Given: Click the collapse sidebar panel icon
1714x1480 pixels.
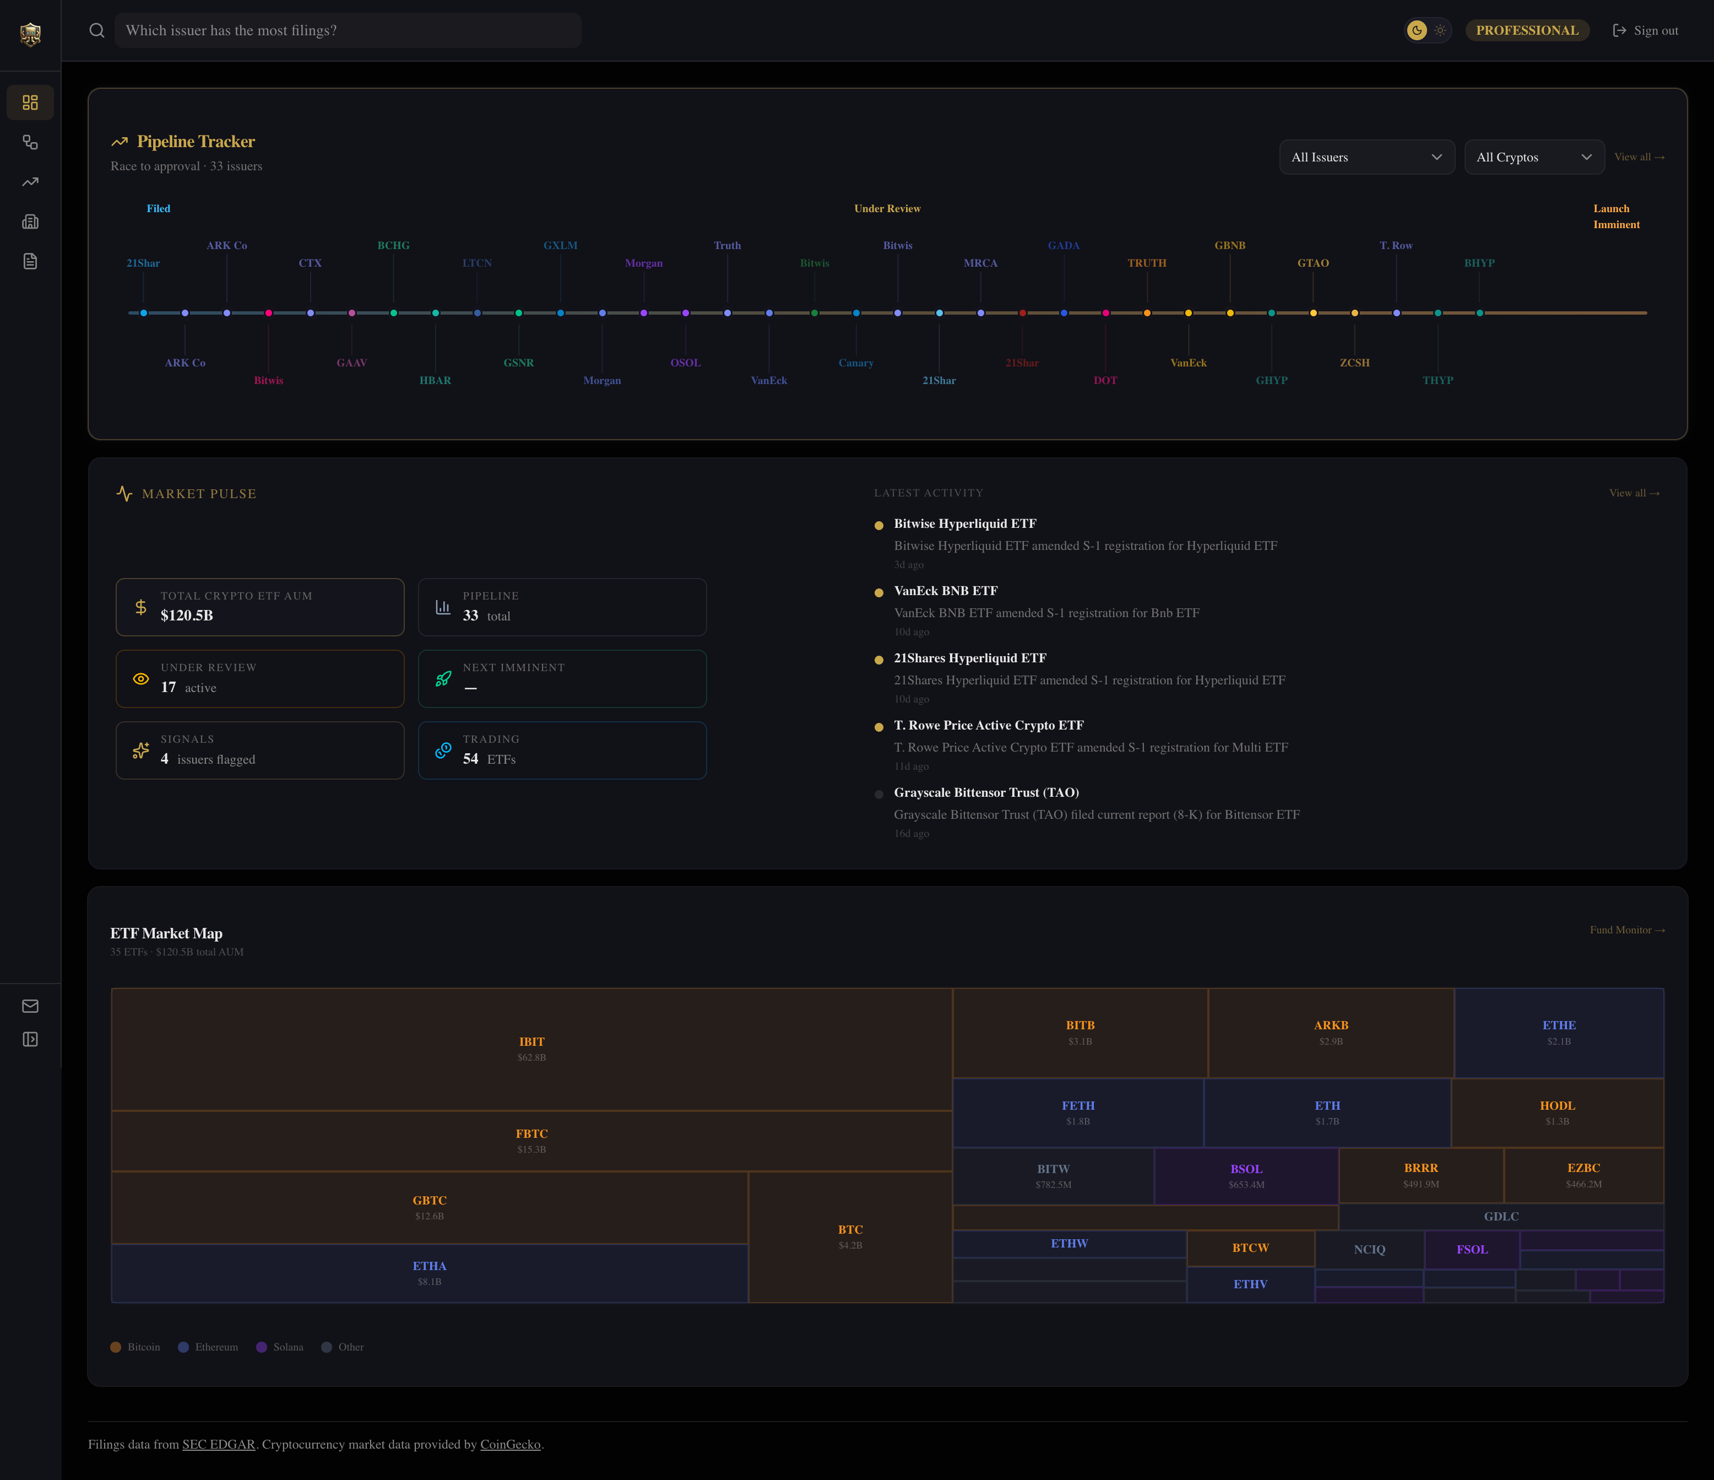Looking at the screenshot, I should pos(31,1039).
